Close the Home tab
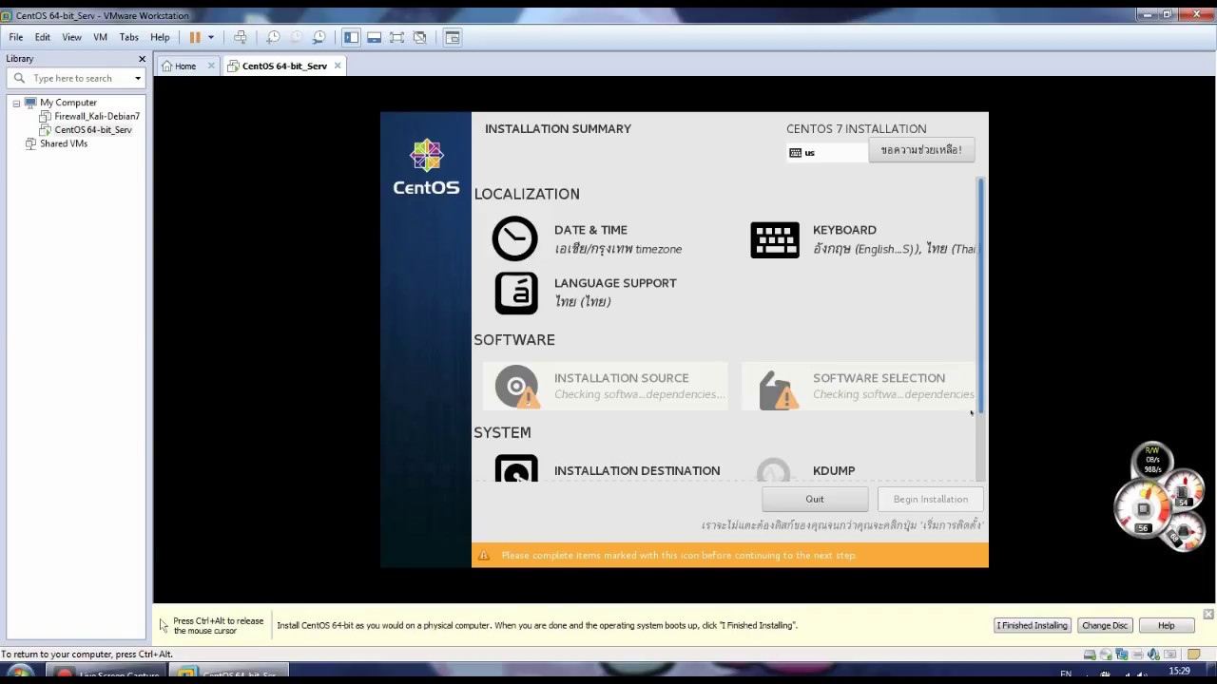The image size is (1217, 684). tap(211, 66)
